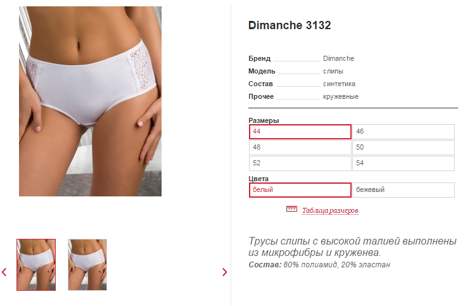Click the синтетика composition value

coord(339,84)
